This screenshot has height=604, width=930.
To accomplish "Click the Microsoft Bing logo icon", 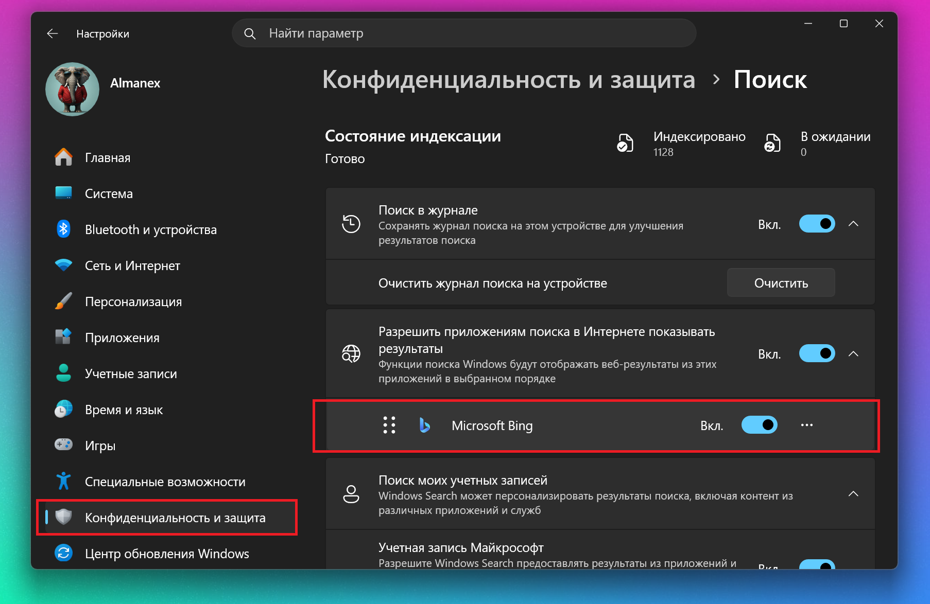I will [424, 425].
